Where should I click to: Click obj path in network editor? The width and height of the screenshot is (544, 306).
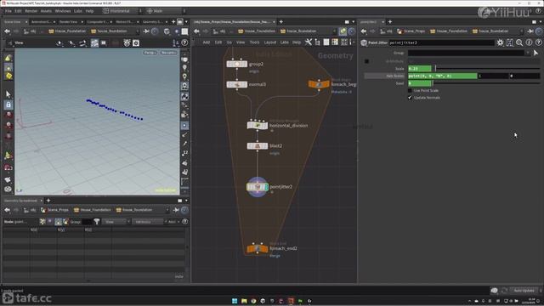click(x=219, y=31)
